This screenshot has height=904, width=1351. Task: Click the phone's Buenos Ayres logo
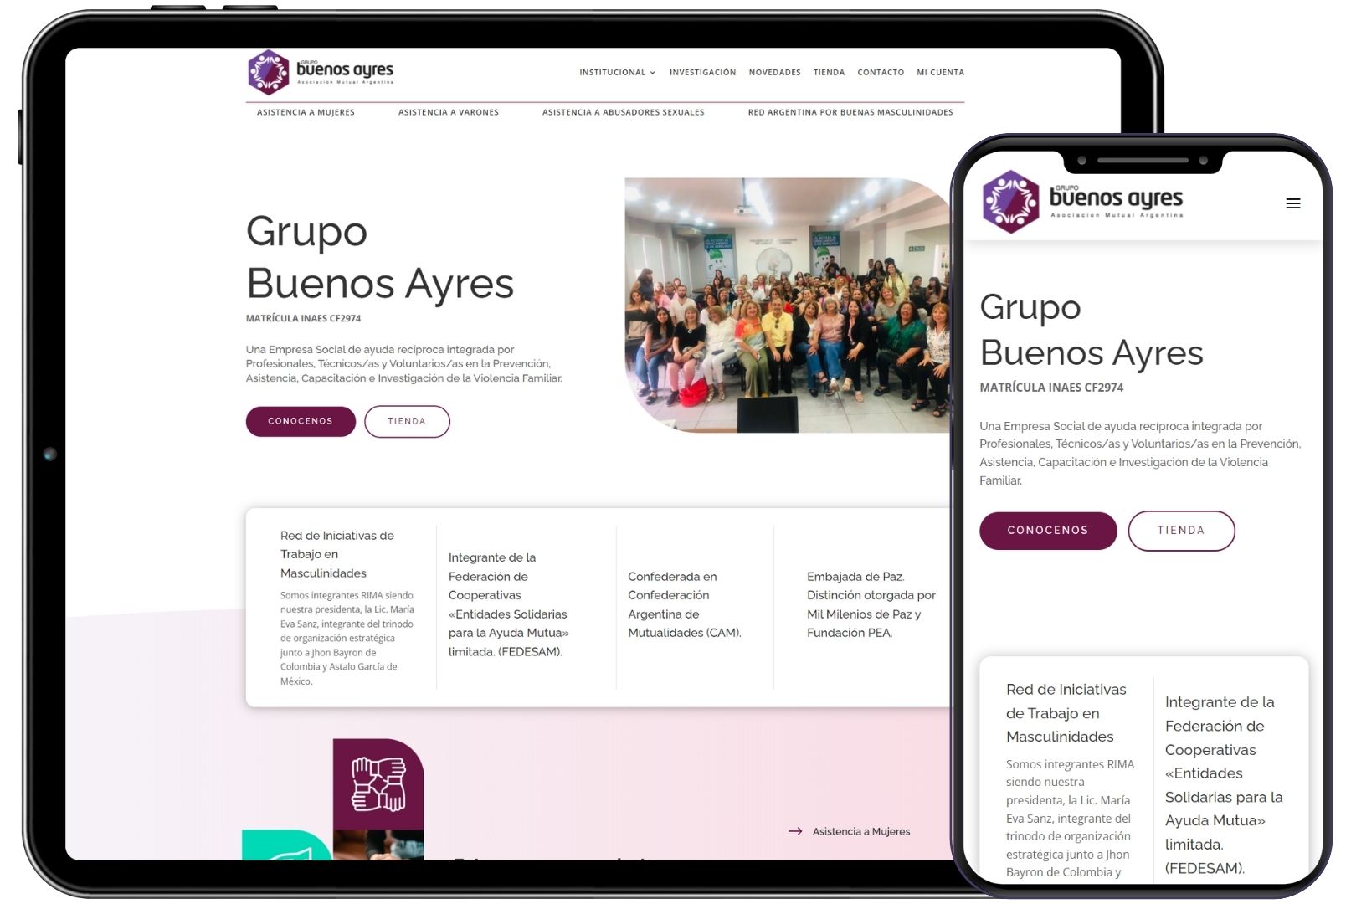click(x=1083, y=201)
